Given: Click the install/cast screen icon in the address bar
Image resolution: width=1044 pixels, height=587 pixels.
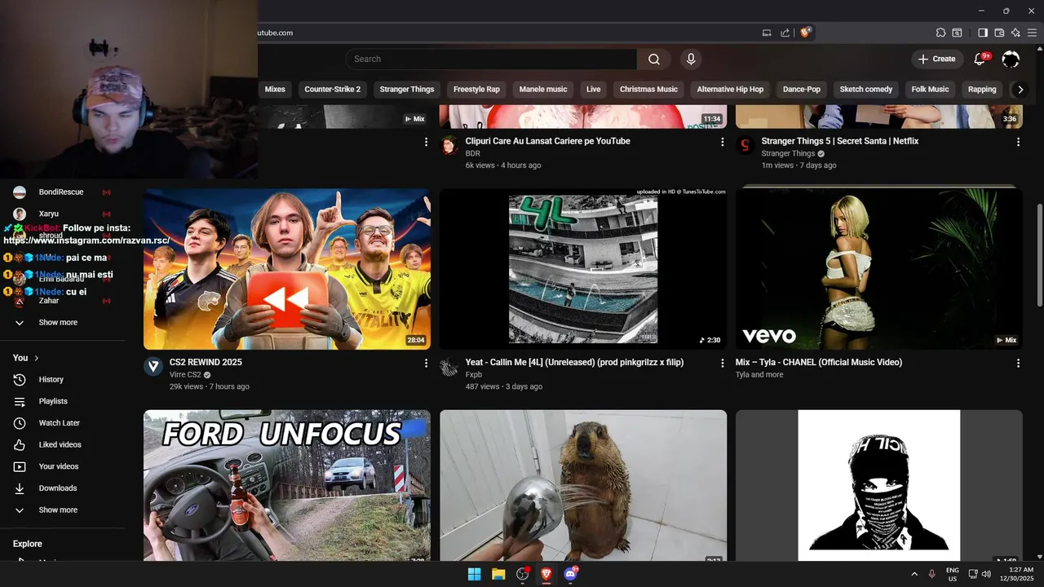Looking at the screenshot, I should coord(767,33).
